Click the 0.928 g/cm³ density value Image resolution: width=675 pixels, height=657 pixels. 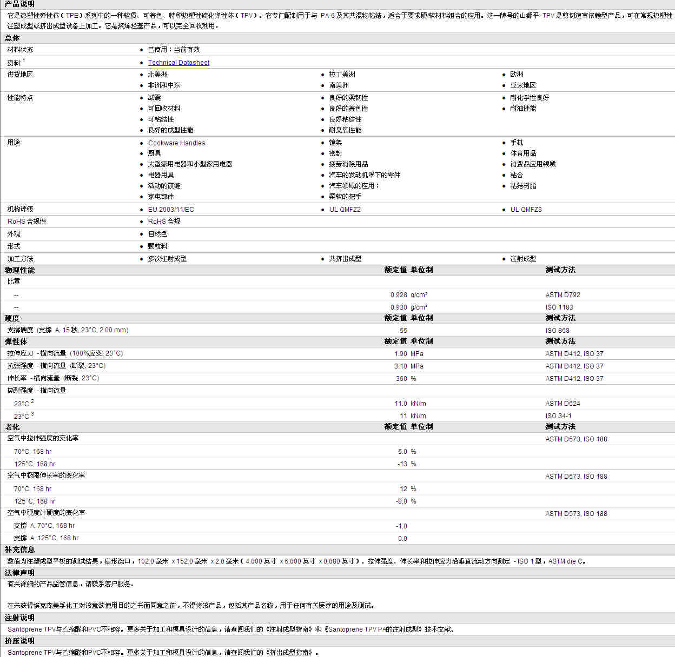[x=399, y=295]
